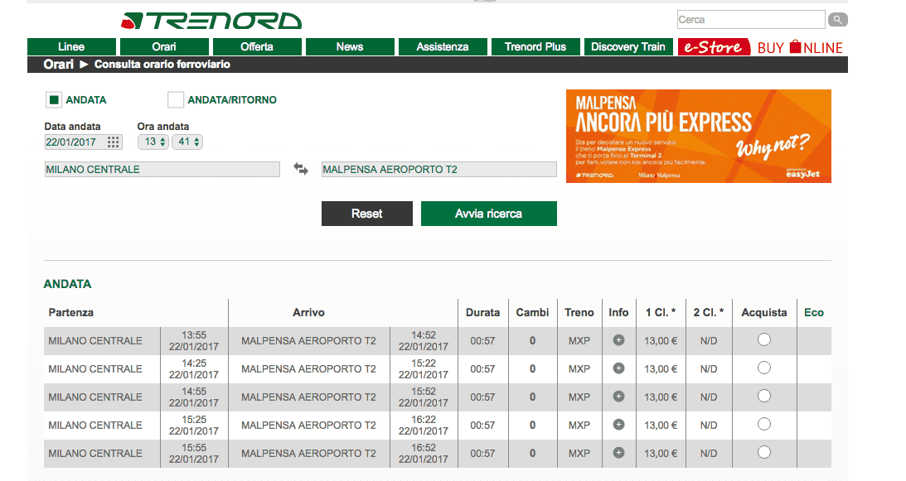Image resolution: width=906 pixels, height=481 pixels.
Task: Open the Linee menu
Action: [x=71, y=46]
